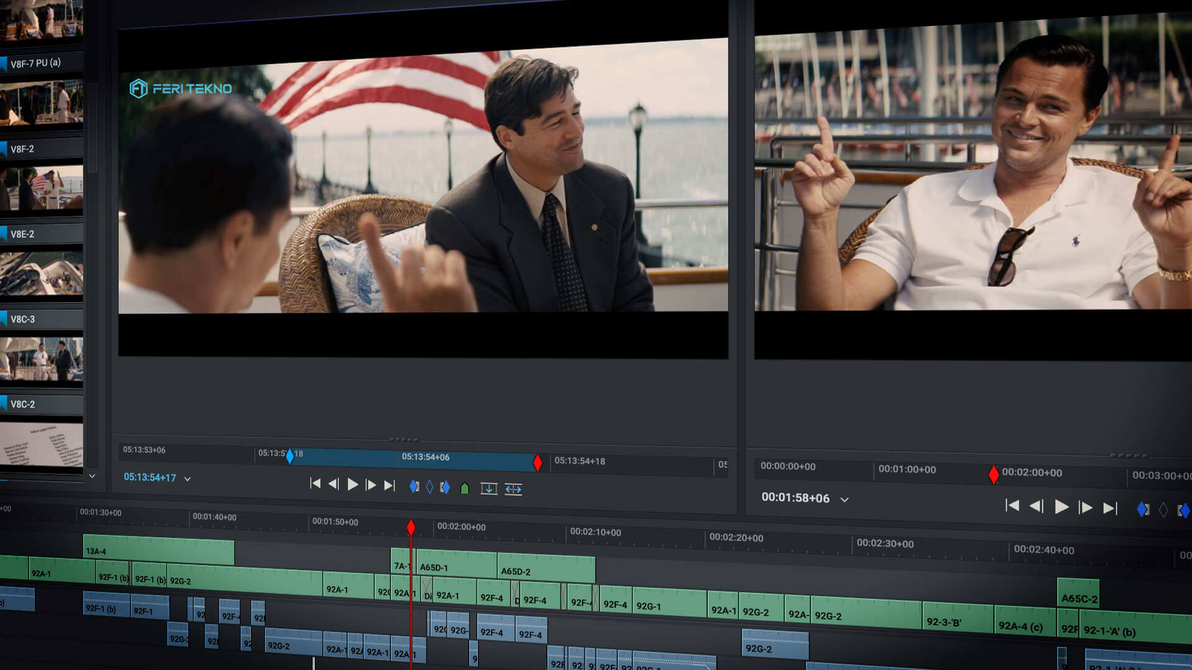Select red playhead on source scrub bar
This screenshot has width=1192, height=670.
click(538, 462)
